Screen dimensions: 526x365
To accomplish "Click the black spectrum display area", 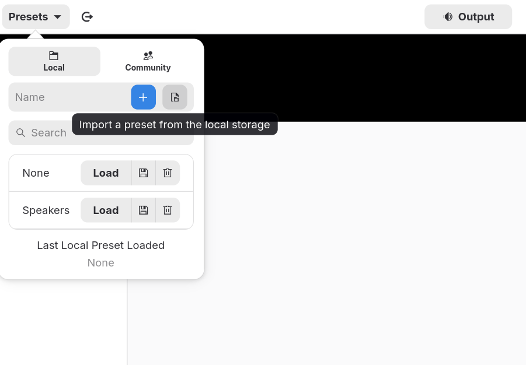I will point(362,76).
